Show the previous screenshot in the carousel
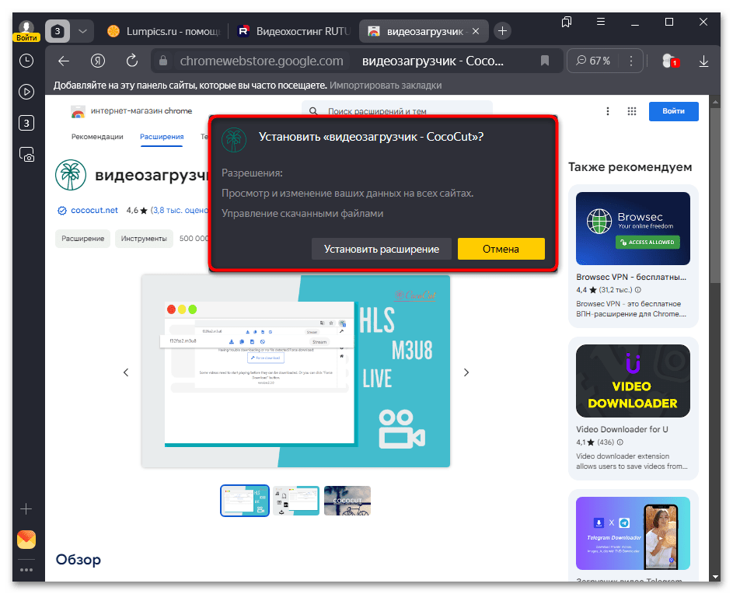Screen dimensions: 733x594 (x=126, y=372)
